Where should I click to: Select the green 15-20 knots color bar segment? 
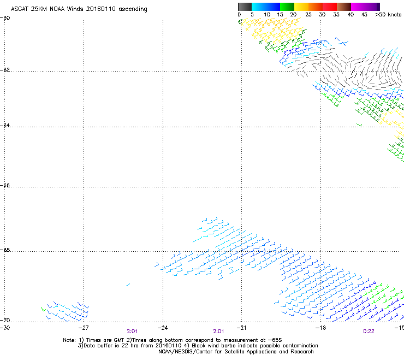[x=287, y=7]
